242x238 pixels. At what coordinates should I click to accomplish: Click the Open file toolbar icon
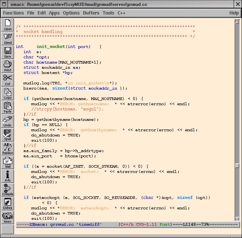(8, 25)
